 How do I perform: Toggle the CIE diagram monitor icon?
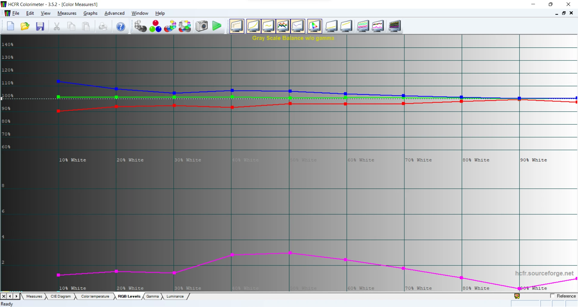[x=315, y=26]
